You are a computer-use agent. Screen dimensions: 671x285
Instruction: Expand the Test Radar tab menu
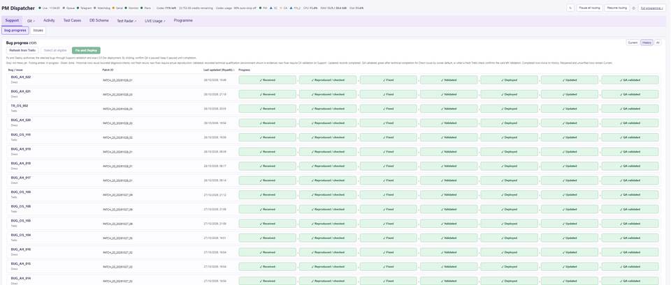(127, 20)
